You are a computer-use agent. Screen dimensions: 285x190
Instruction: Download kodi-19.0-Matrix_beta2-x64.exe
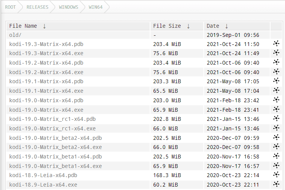click(55, 147)
